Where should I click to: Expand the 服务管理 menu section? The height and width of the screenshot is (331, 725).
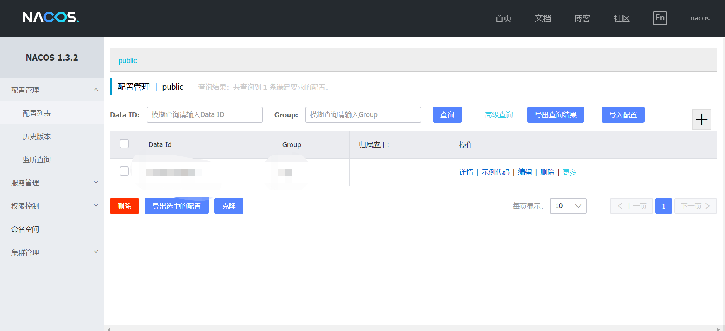tap(52, 183)
